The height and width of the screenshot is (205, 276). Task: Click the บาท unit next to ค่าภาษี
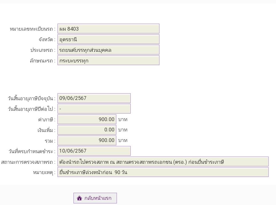tap(123, 119)
